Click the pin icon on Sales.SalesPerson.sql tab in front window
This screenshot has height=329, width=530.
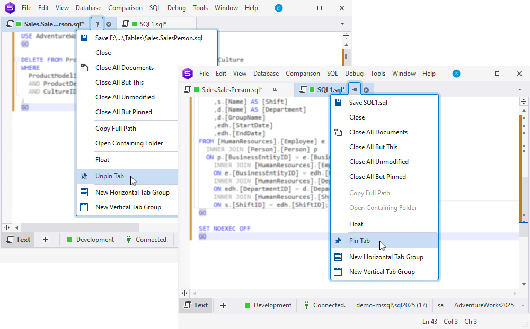click(275, 90)
